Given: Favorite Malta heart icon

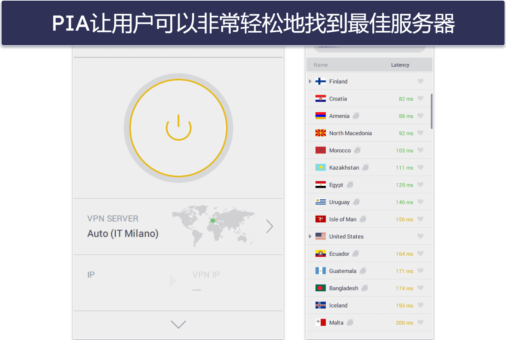Looking at the screenshot, I should 420,323.
